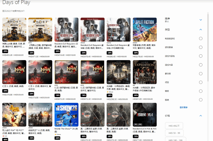Select the 制品版游戏 type radio button
Screen dimensions: 213x141
(x=201, y=39)
